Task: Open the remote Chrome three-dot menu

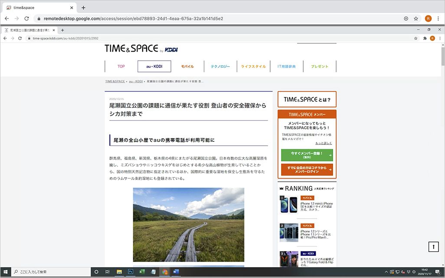Action: [x=440, y=38]
